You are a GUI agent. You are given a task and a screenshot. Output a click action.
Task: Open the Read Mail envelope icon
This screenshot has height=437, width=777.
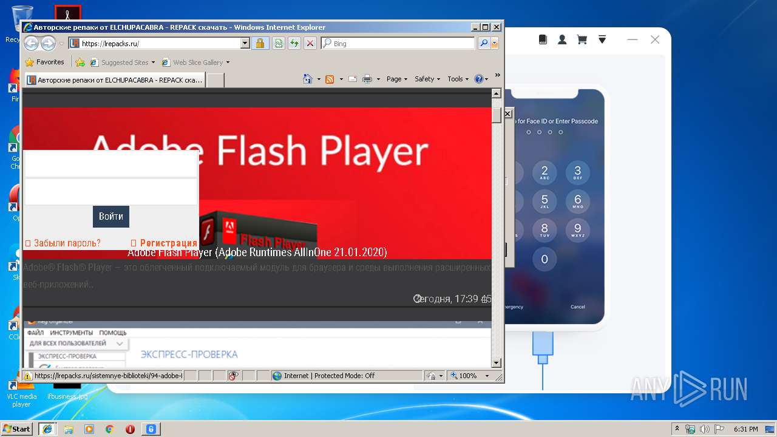click(x=351, y=79)
